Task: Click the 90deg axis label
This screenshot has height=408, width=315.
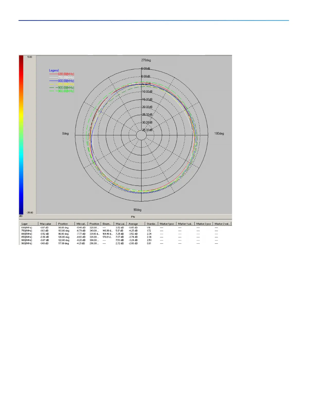Action: coord(137,210)
